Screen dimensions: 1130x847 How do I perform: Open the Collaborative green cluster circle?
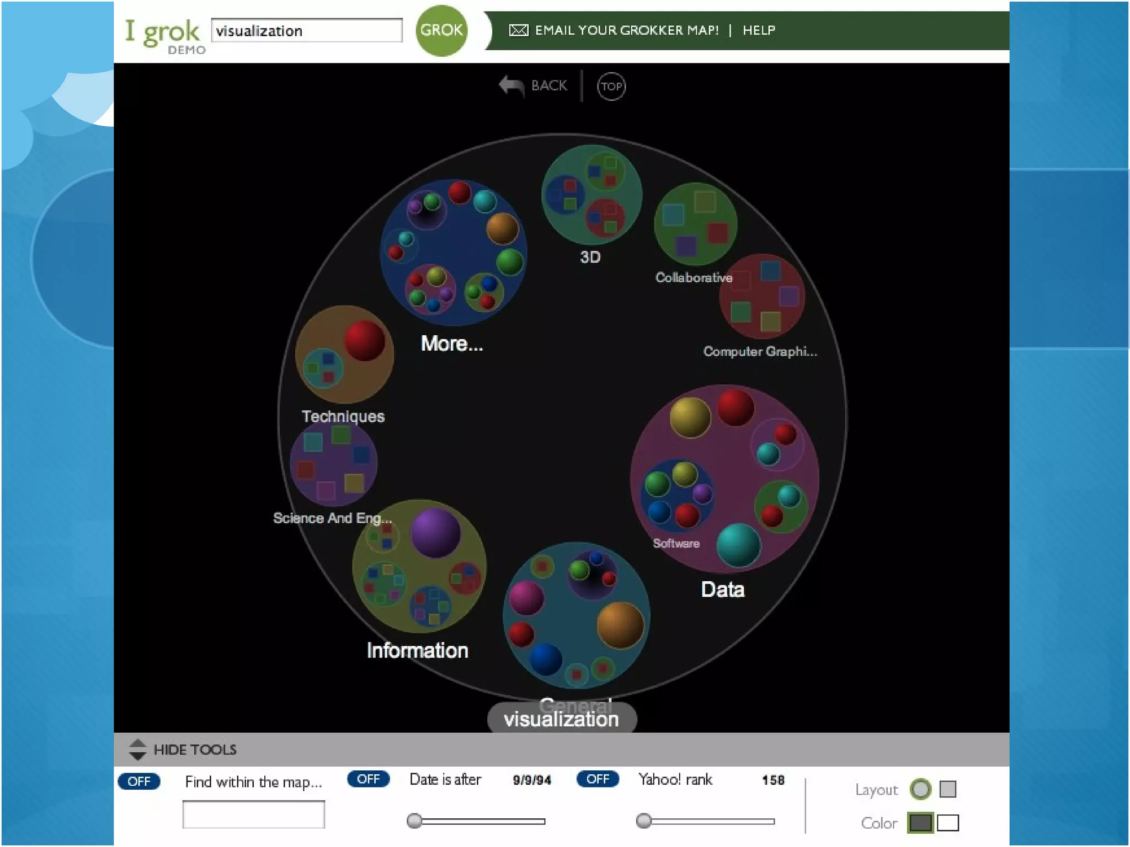point(695,223)
